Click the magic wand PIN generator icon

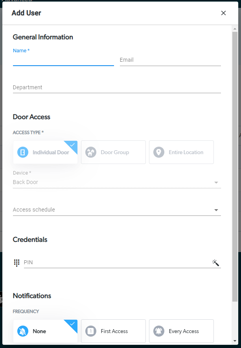coord(215,263)
